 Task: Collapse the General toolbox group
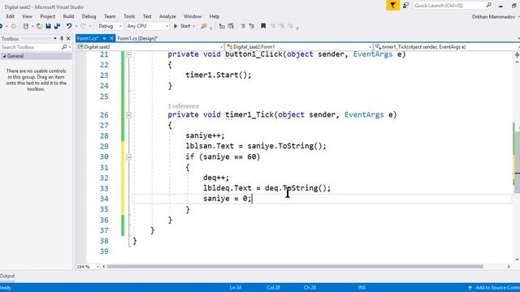(x=5, y=56)
